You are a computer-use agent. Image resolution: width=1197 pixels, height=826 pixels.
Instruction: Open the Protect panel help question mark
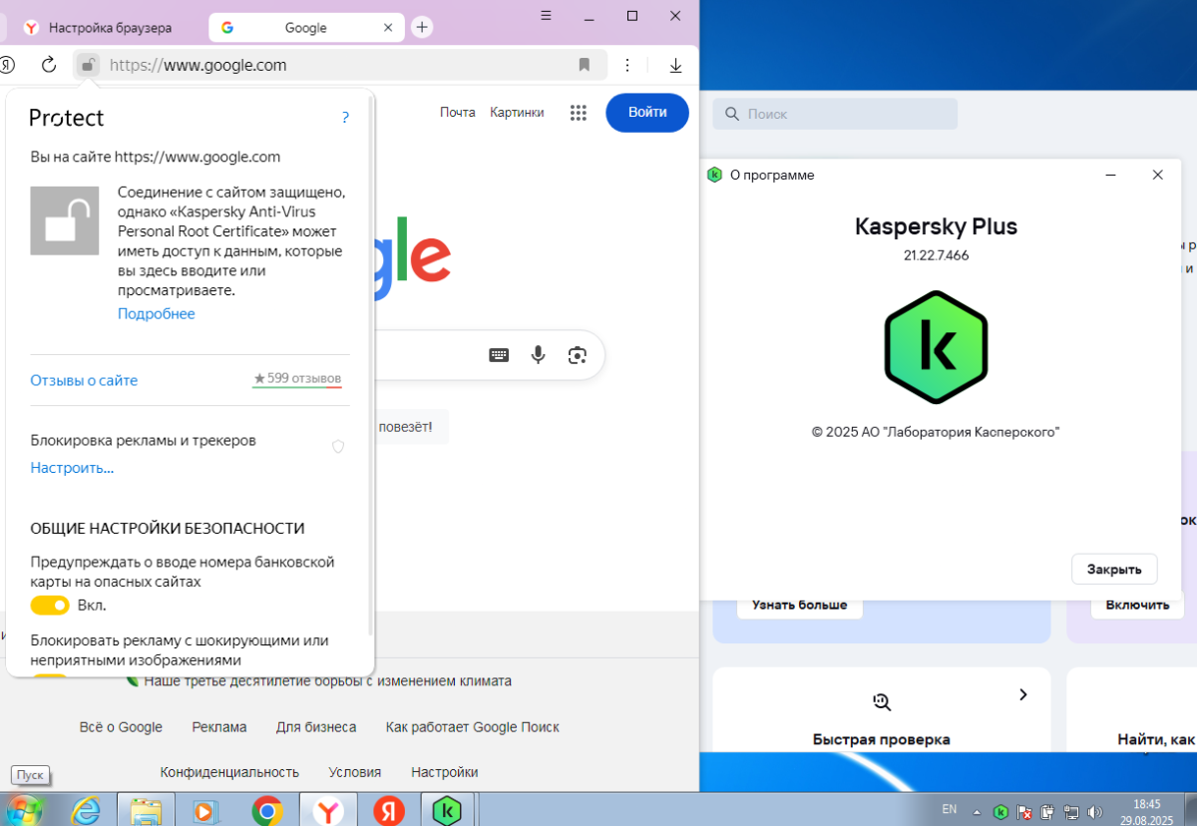345,117
